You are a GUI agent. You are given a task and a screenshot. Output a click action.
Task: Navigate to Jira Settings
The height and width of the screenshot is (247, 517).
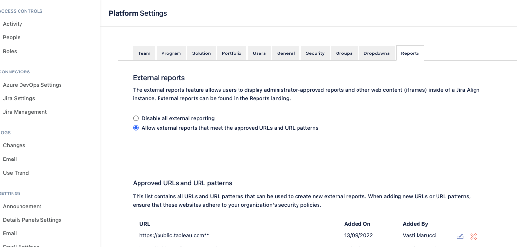(19, 98)
